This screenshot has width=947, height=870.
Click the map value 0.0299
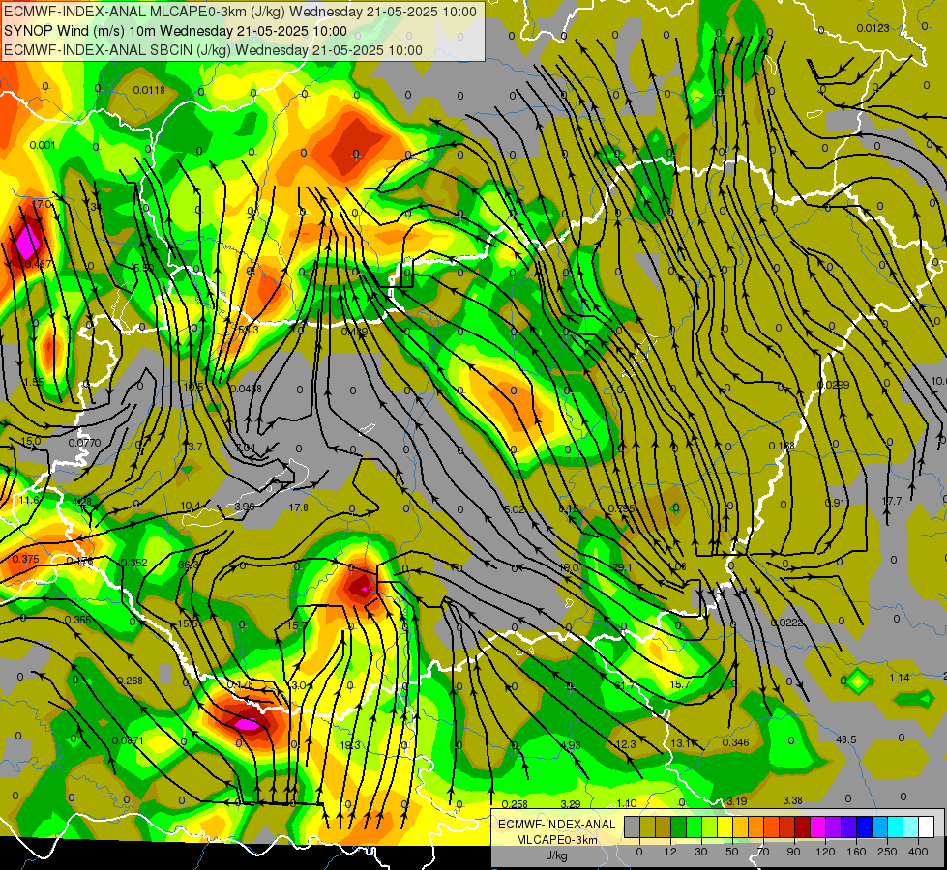click(x=833, y=385)
